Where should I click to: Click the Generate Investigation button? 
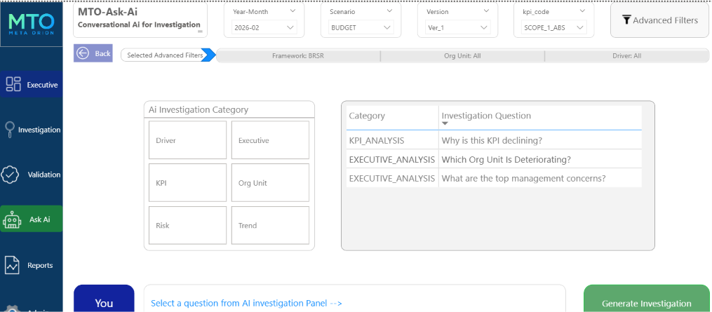646,299
